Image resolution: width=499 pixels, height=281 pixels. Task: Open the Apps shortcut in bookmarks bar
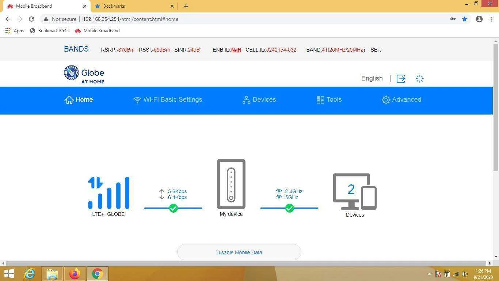click(15, 31)
